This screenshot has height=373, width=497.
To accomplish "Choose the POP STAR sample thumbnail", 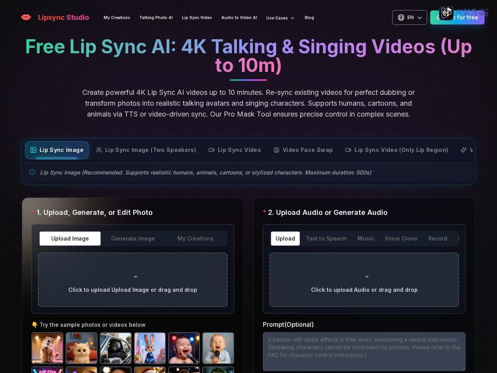I will 47,370.
